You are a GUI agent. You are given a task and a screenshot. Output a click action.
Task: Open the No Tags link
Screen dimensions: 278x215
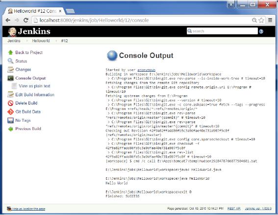click(x=23, y=120)
